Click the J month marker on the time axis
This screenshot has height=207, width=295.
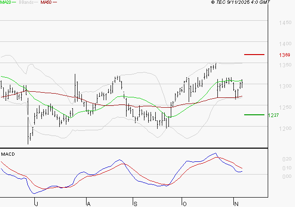37,204
